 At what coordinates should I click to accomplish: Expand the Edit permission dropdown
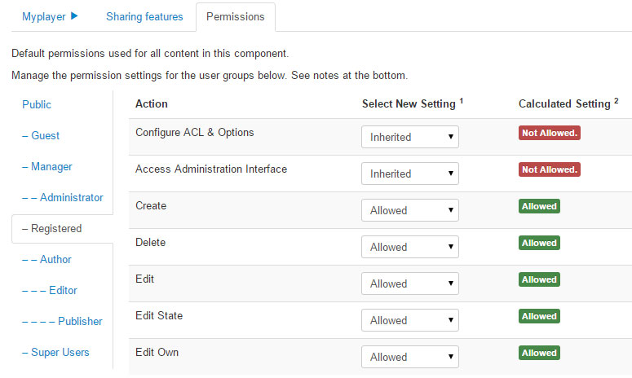[410, 283]
